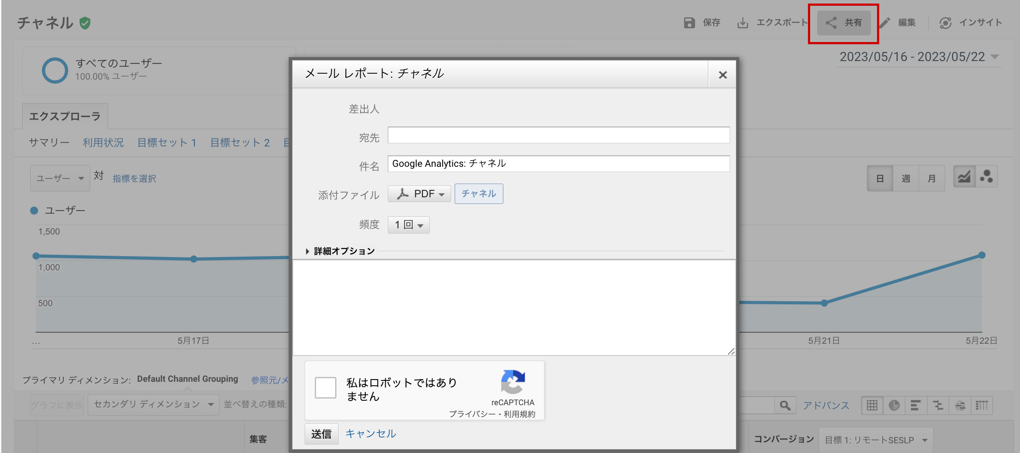Click the 宛先 recipient input field
This screenshot has width=1020, height=453.
pos(559,135)
